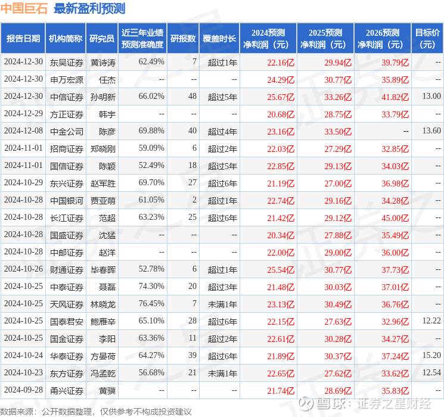The width and height of the screenshot is (444, 417).
Task: Select the 国泰君安 institution cell
Action: (x=67, y=322)
